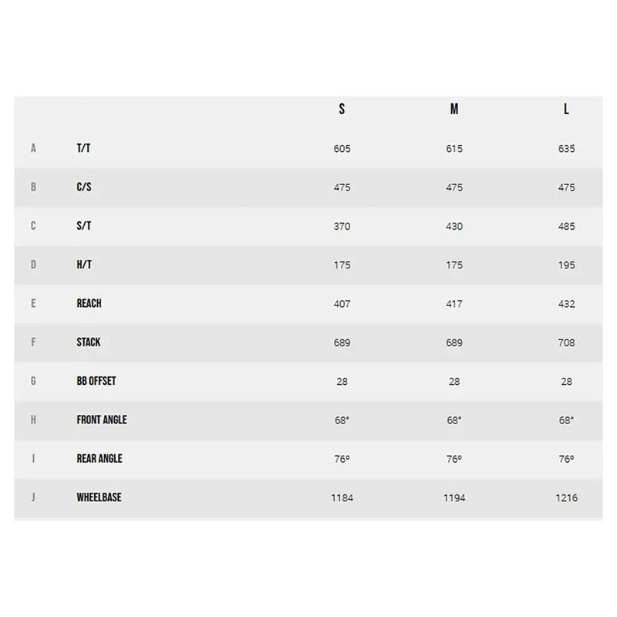Click the REAR ANGLE row label

click(99, 458)
